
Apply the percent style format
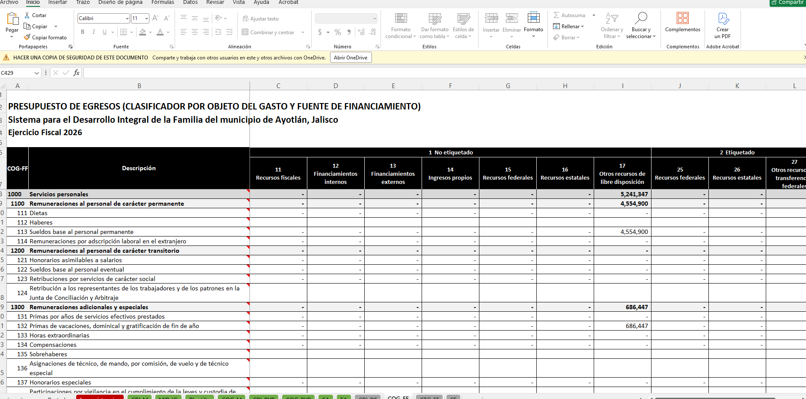point(338,32)
